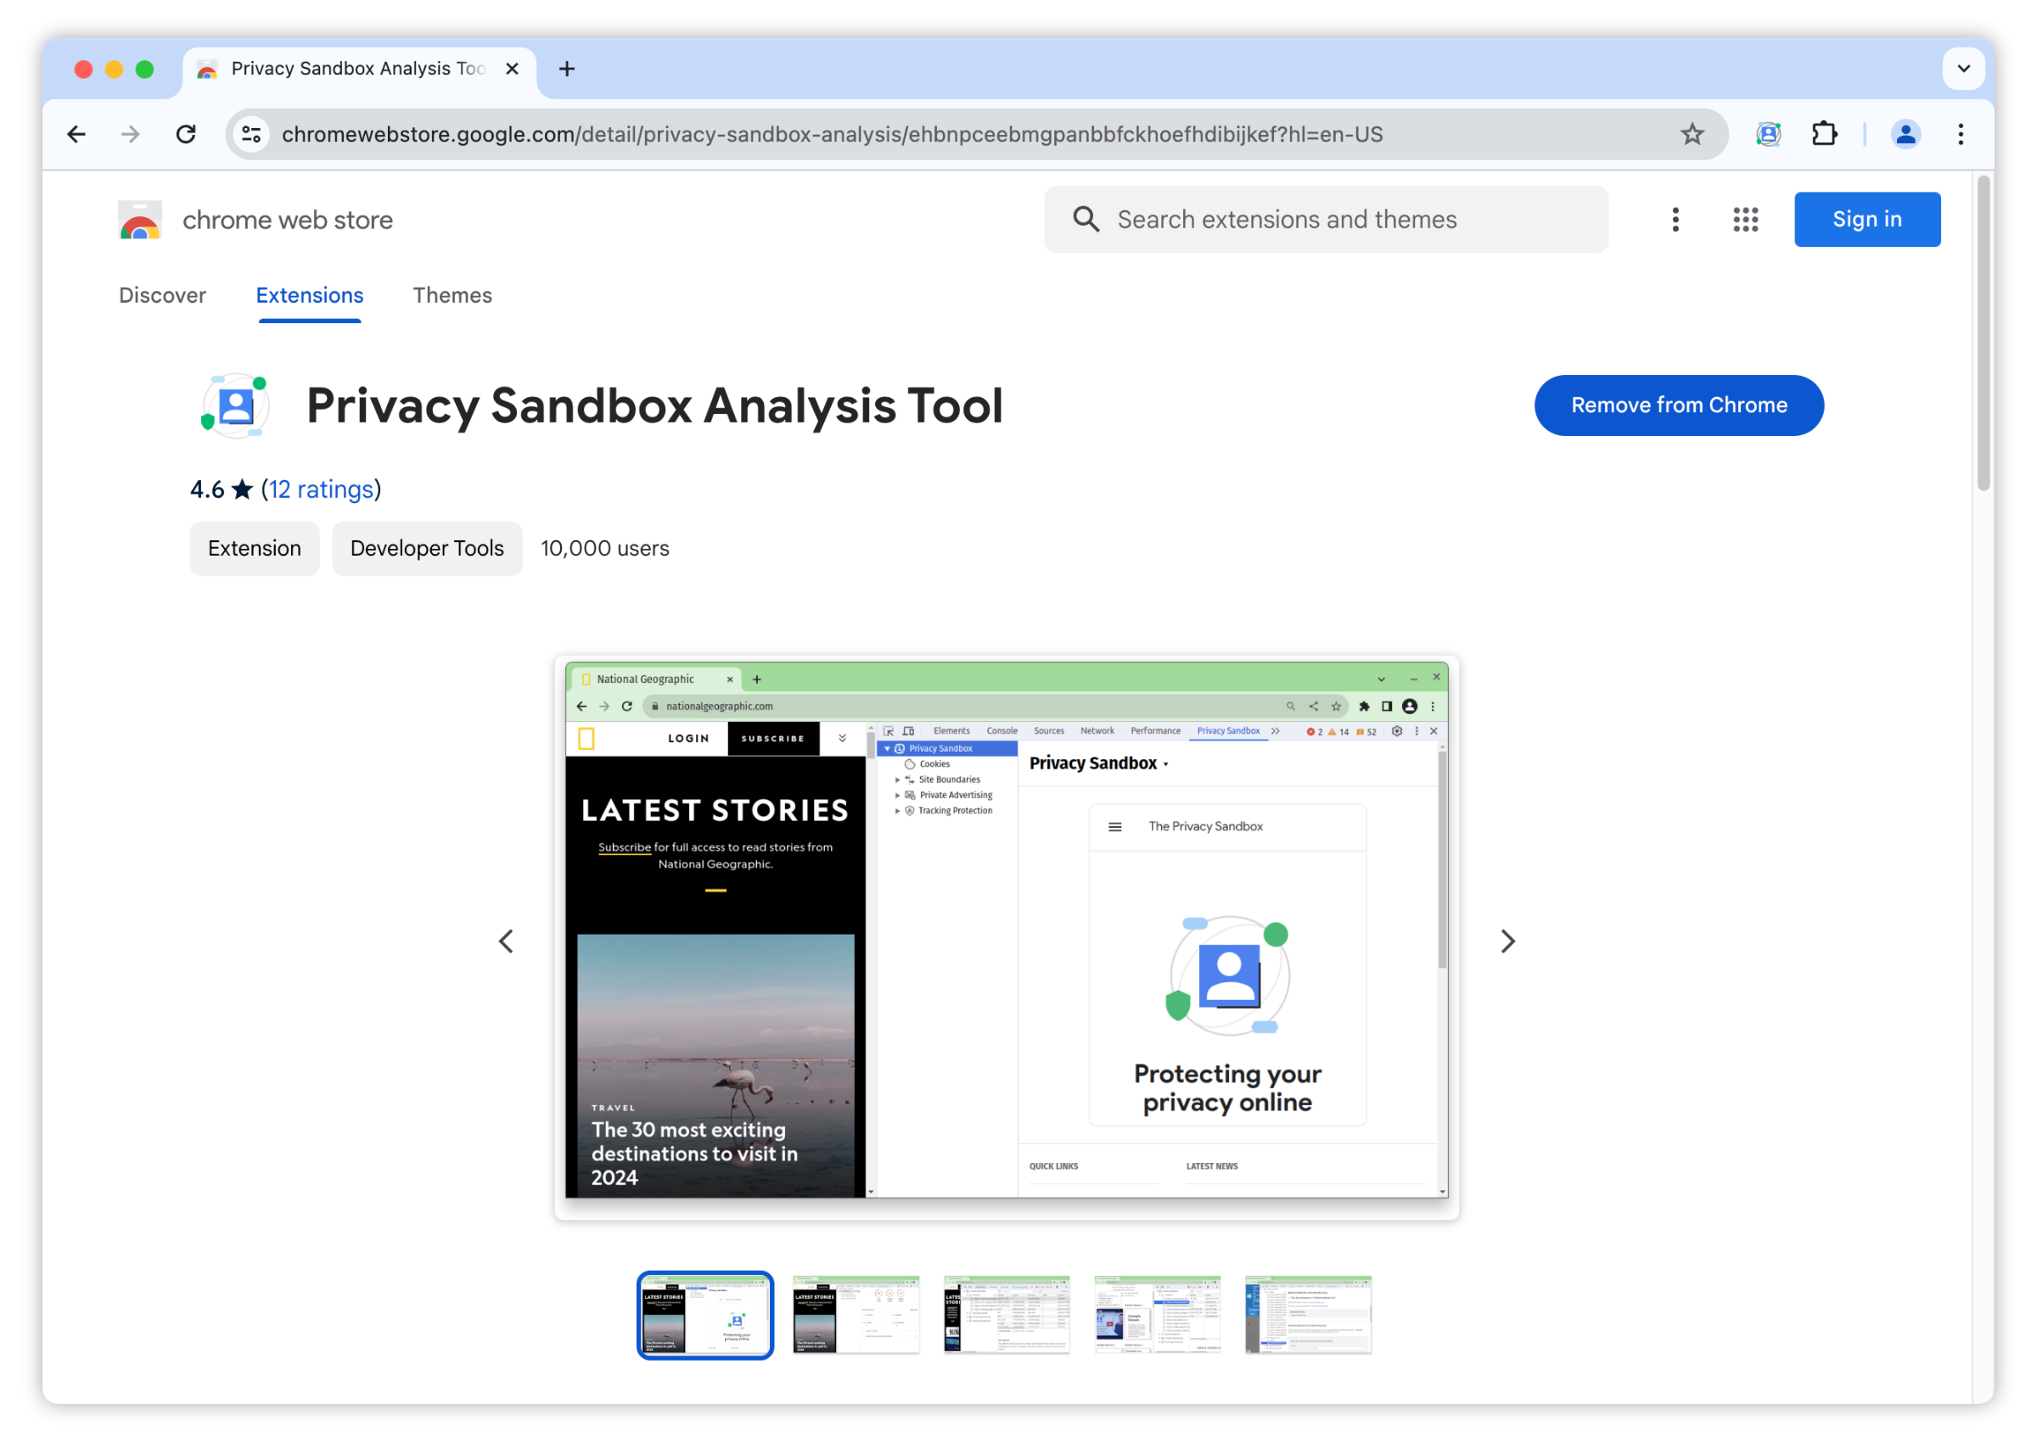This screenshot has height=1442, width=2037.
Task: Open the Privacy Sandbox extension toolbar icon
Action: tap(1768, 134)
